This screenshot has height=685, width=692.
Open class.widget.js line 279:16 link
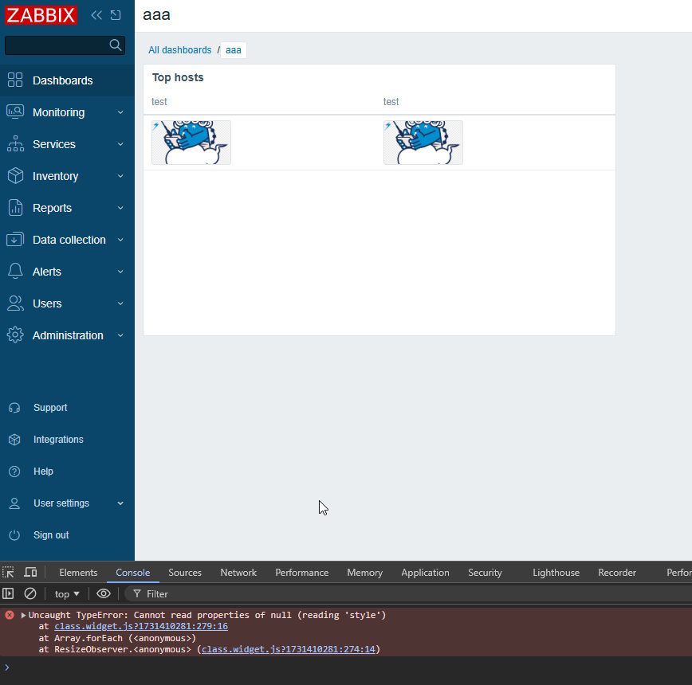click(x=141, y=626)
